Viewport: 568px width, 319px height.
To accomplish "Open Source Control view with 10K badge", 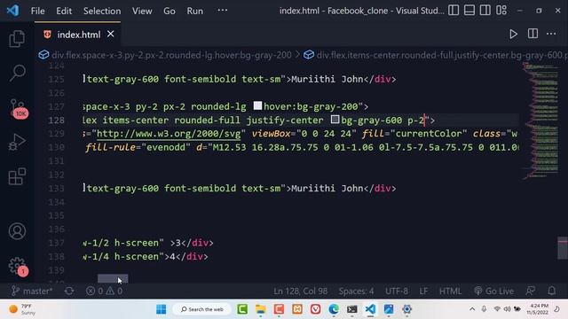I will (x=18, y=108).
